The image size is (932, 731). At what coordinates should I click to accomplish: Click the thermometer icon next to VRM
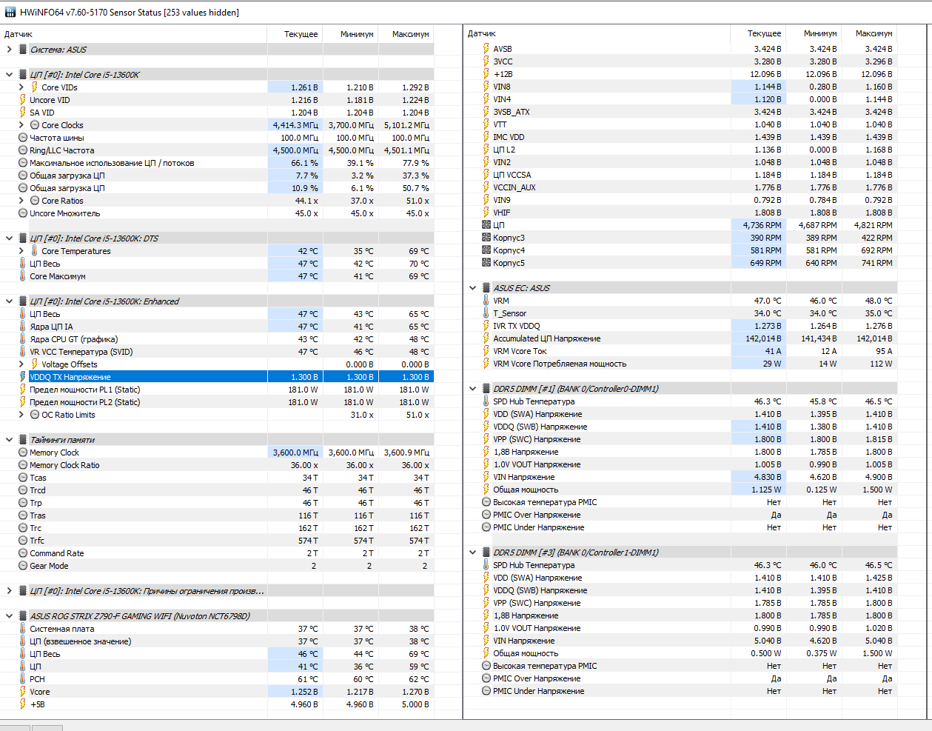pos(486,301)
